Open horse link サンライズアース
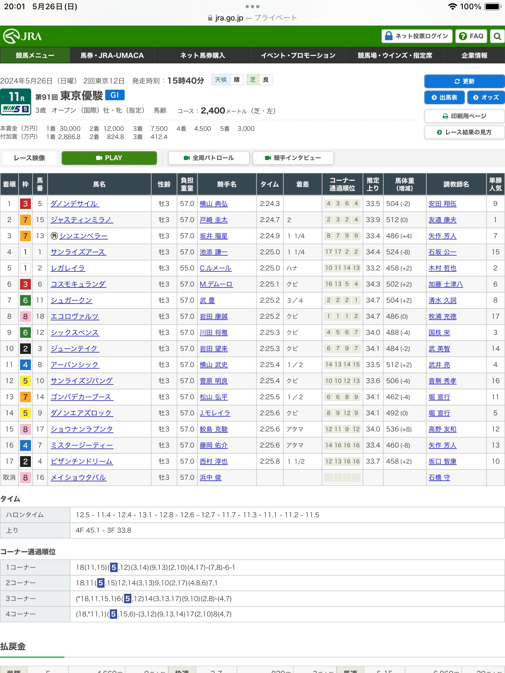The height and width of the screenshot is (673, 505). pyautogui.click(x=78, y=252)
